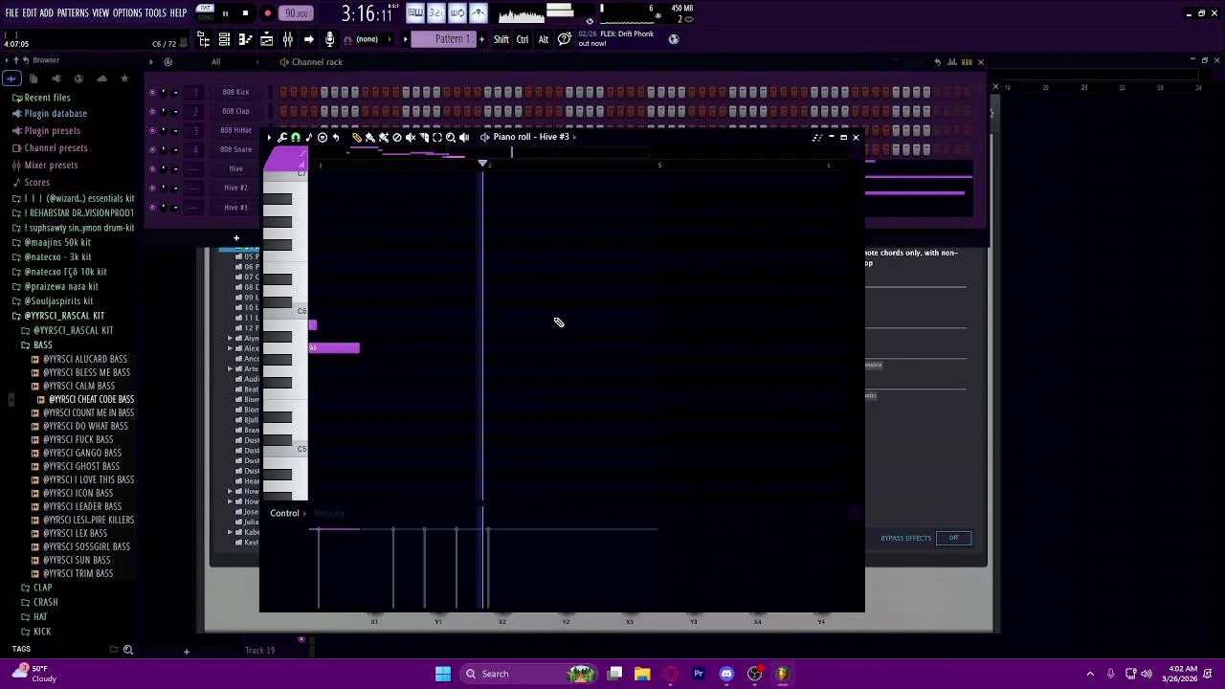1225x689 pixels.
Task: Select the A5 note in piano roll
Action: tap(334, 347)
